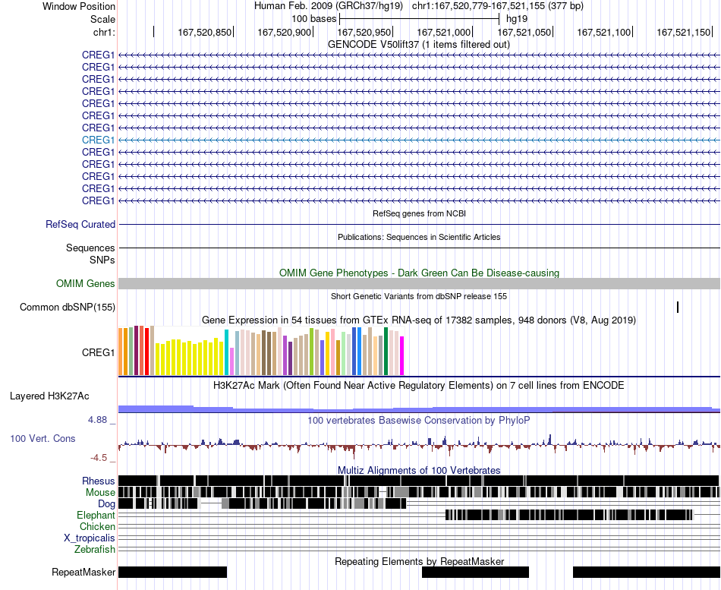Click the light-blue highlighted CREG1 transcript label

pyautogui.click(x=99, y=140)
